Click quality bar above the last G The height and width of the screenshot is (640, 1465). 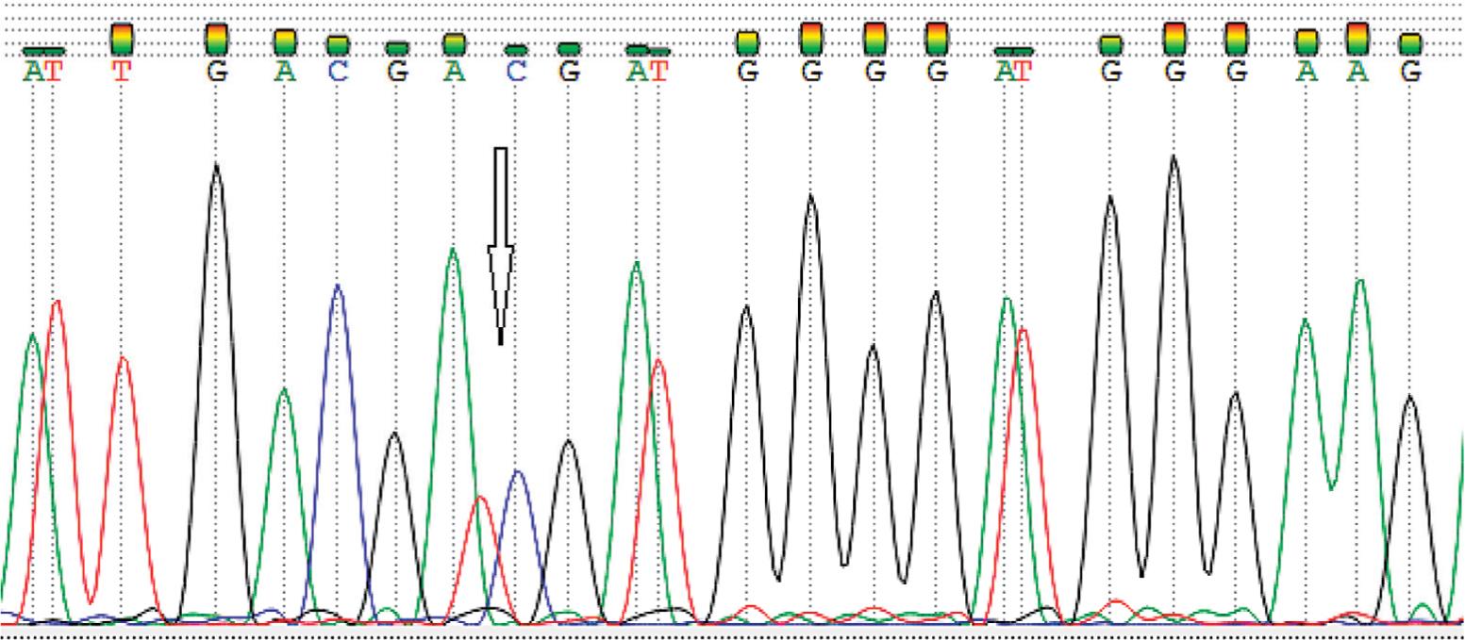tap(1410, 43)
